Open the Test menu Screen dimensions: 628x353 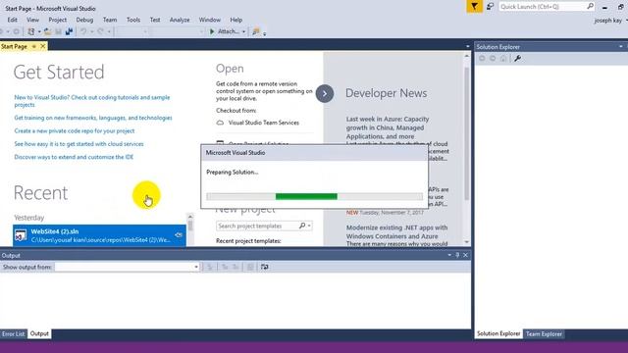pos(155,20)
